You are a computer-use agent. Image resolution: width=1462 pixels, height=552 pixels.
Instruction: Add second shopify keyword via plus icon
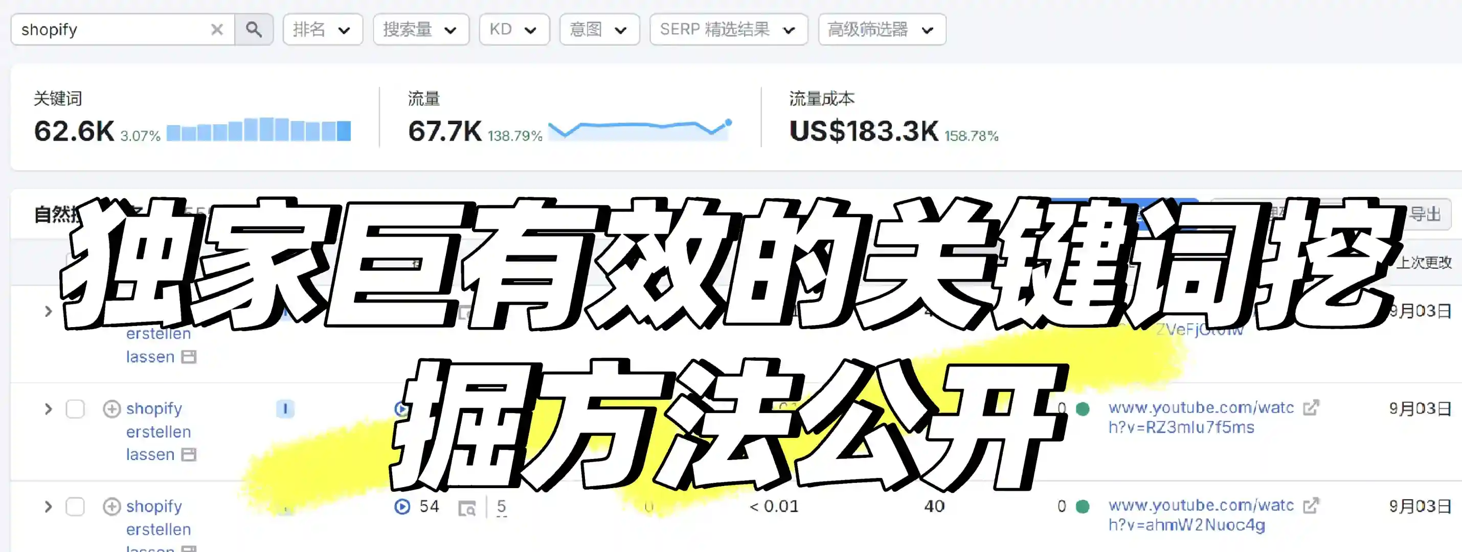112,409
